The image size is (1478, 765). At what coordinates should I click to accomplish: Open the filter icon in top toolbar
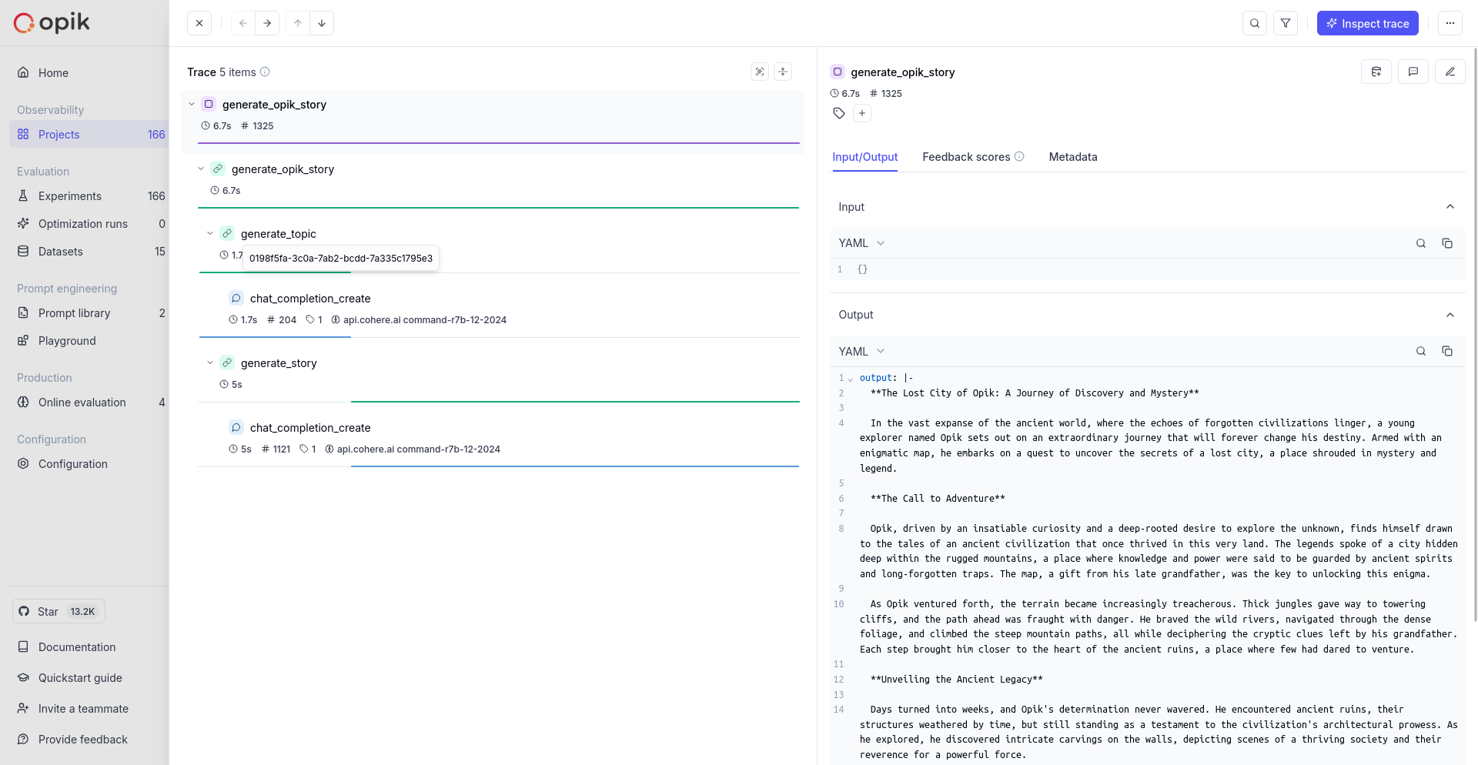pyautogui.click(x=1285, y=23)
